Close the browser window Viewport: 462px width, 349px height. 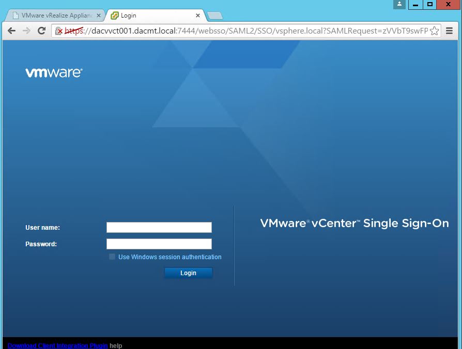pos(449,5)
